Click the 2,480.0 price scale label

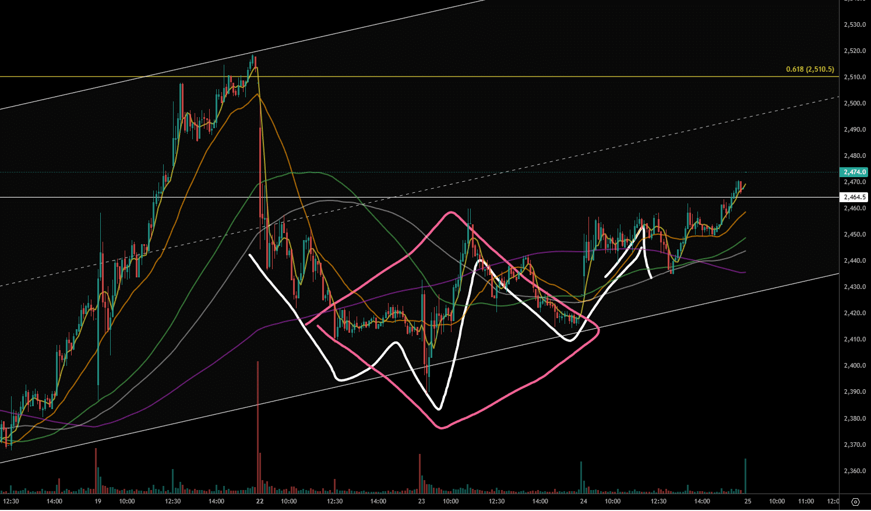pos(855,156)
